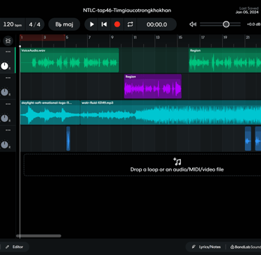Select the purple Region clip

[152, 86]
